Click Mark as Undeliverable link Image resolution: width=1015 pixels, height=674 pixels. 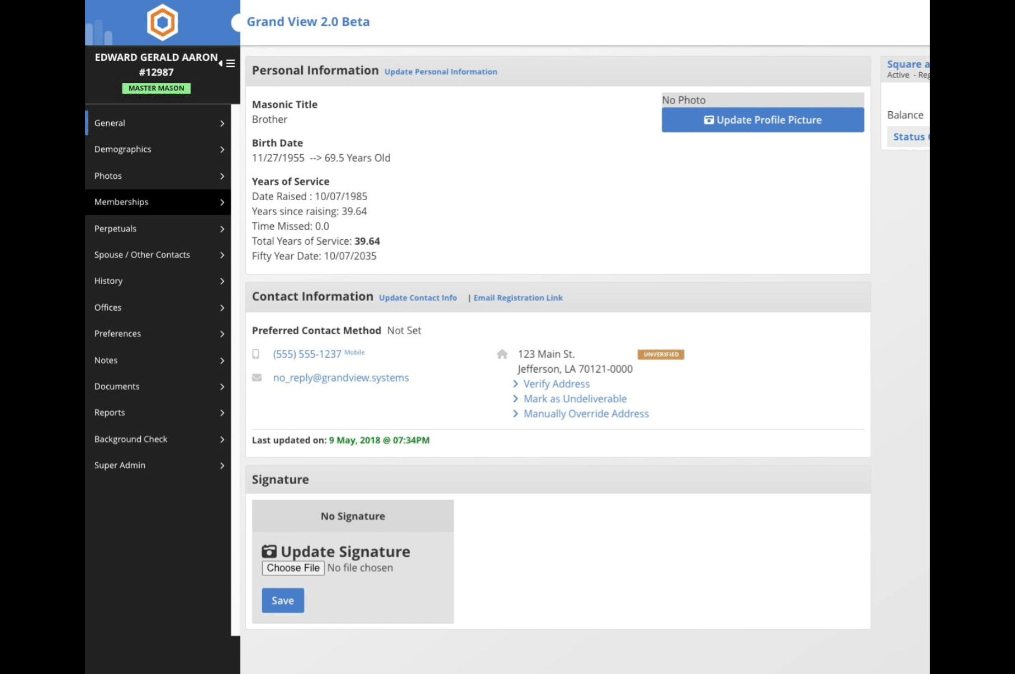(x=575, y=398)
